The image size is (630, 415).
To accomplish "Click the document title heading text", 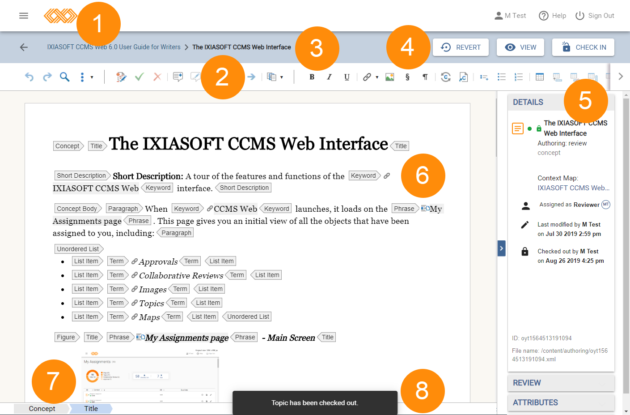I will [x=248, y=144].
